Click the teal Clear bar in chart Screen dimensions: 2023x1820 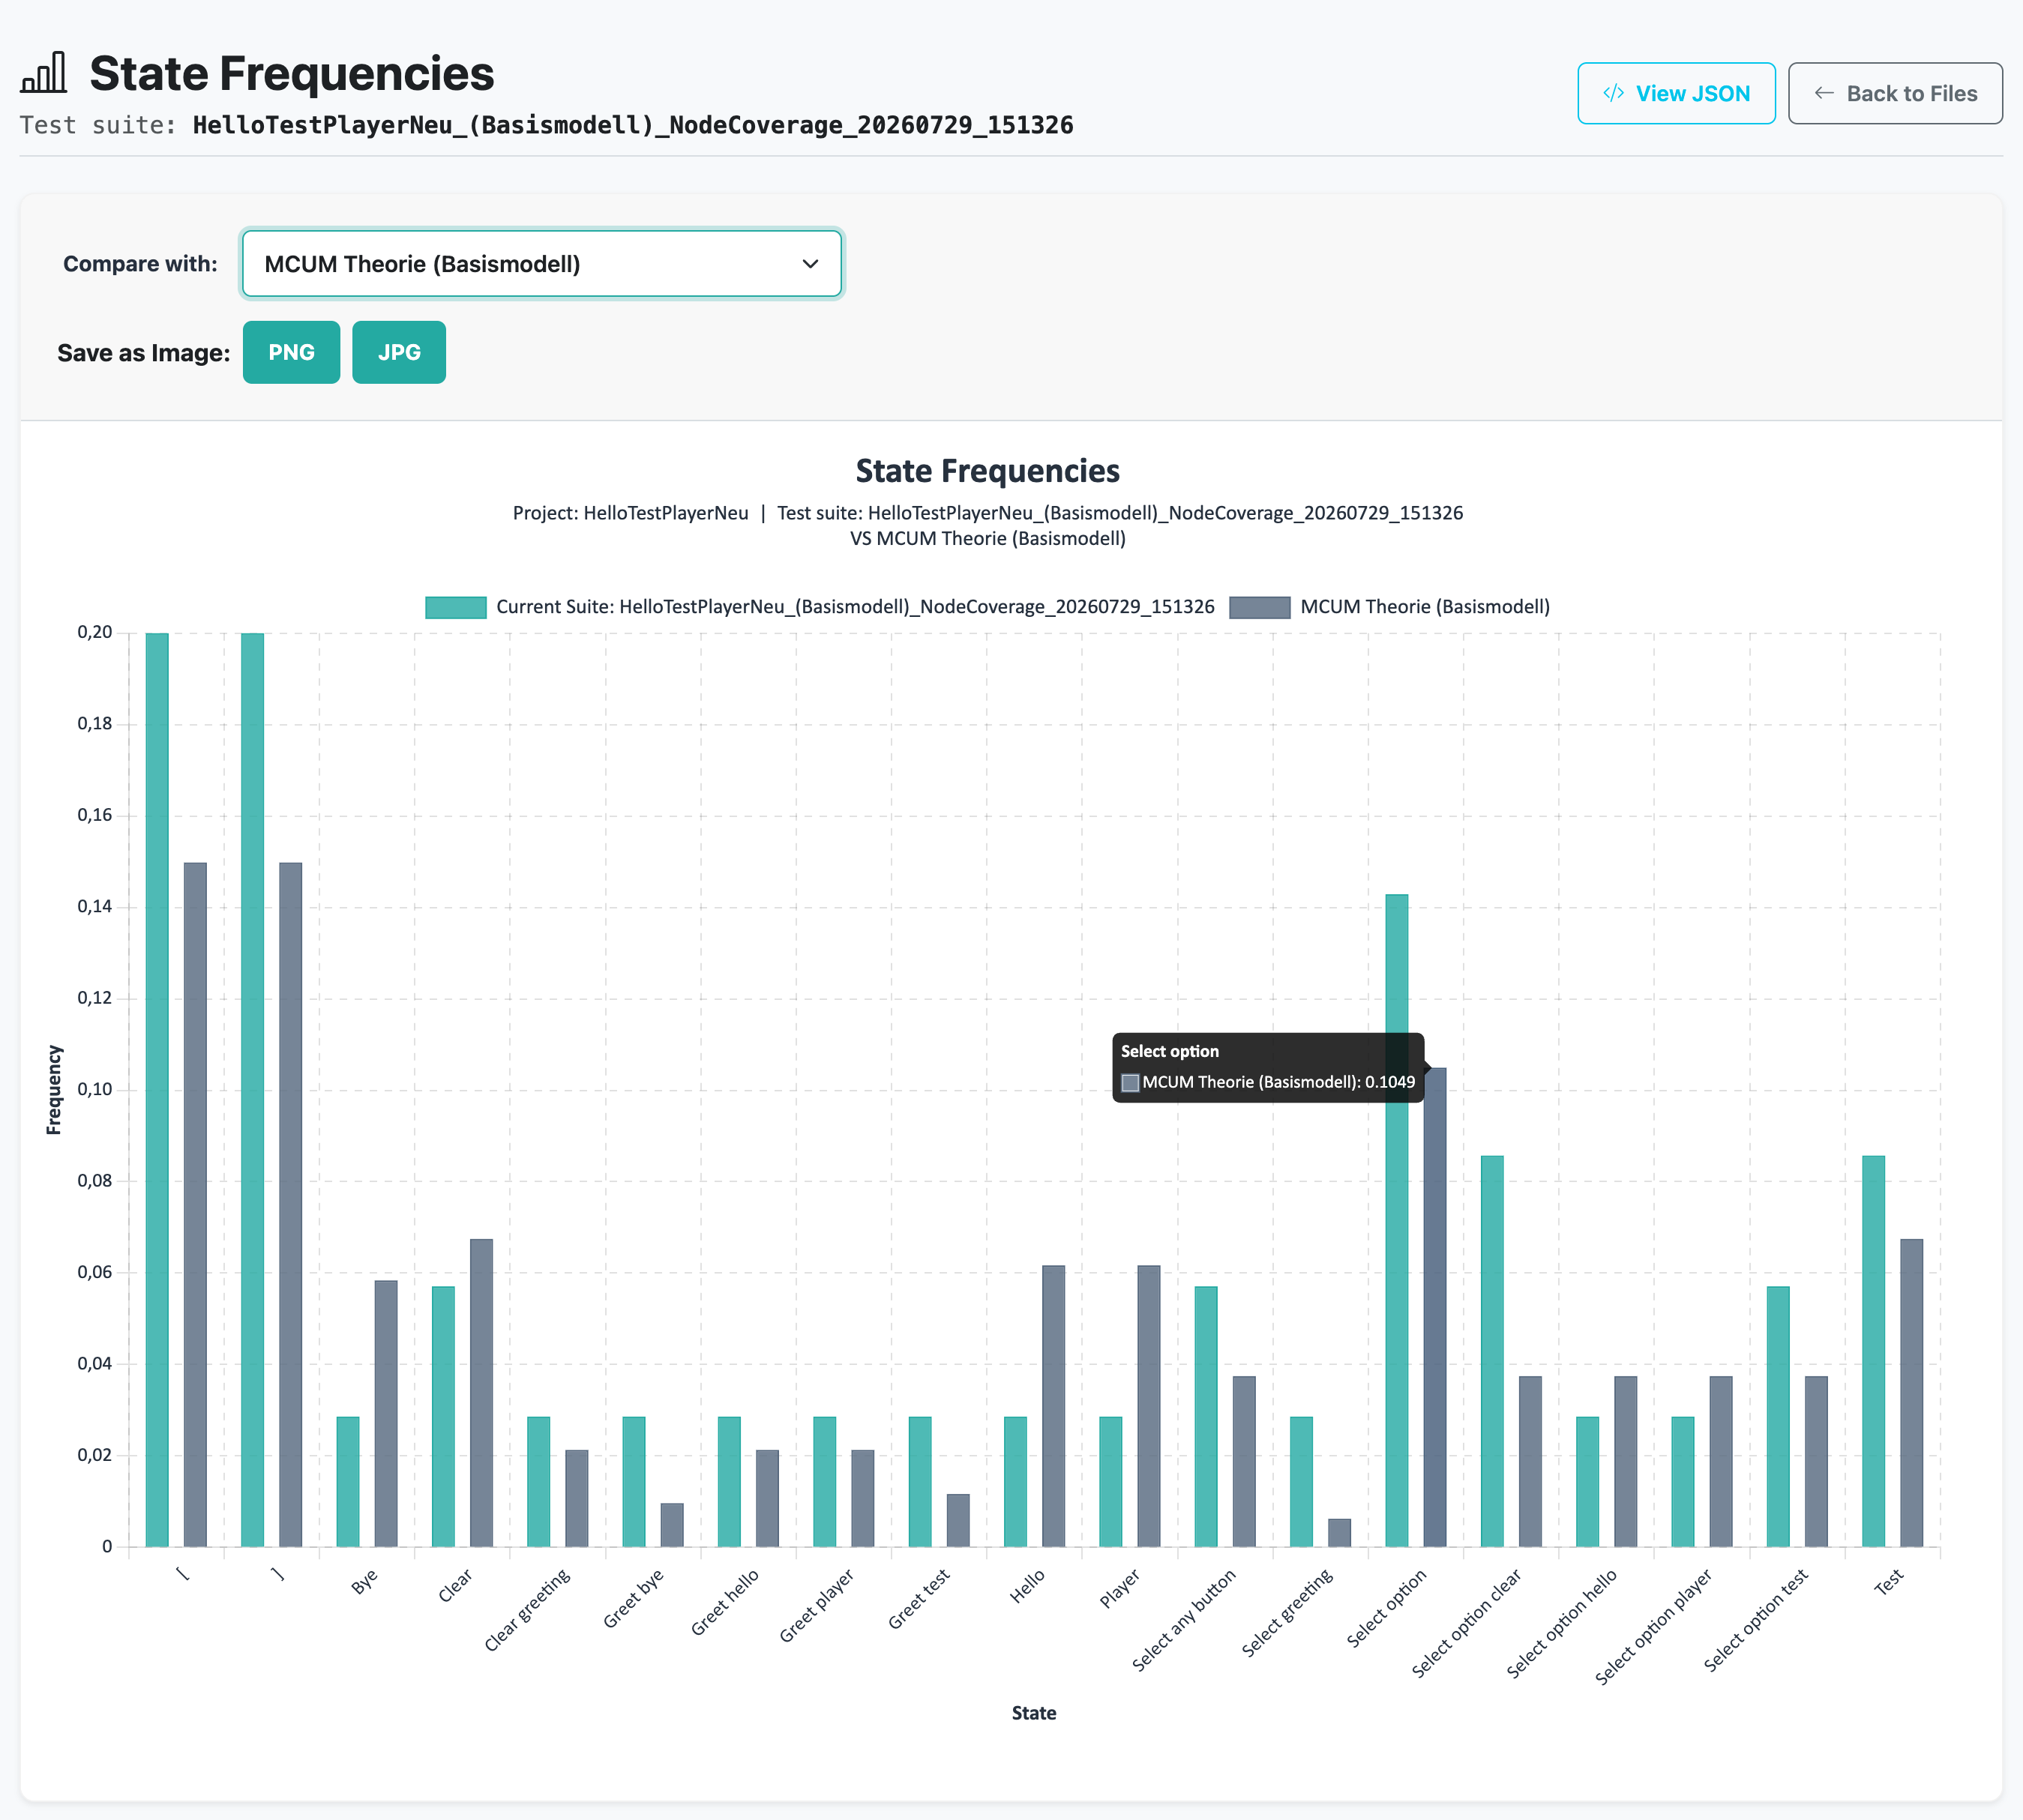443,1416
